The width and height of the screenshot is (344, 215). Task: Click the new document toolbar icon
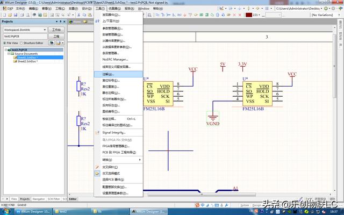tap(4, 15)
